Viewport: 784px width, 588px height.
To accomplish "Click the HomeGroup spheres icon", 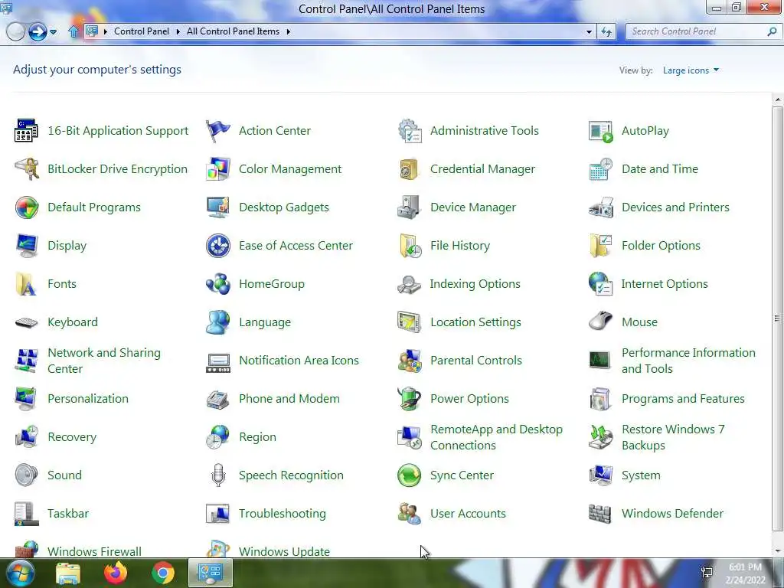I will [218, 284].
